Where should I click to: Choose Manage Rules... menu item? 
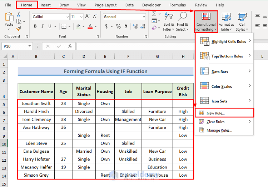(x=224, y=130)
